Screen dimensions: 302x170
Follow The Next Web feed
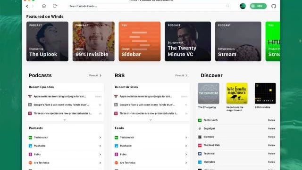click(272, 145)
